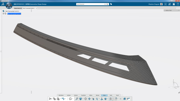180x101 pixels.
Task: Click the root product icon in tree
Action: pyautogui.click(x=4, y=11)
